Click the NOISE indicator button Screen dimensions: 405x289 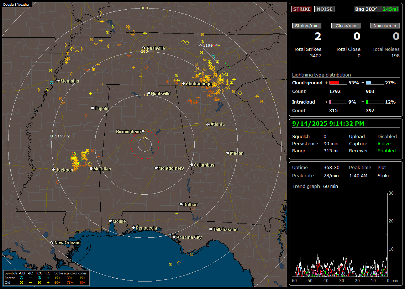tap(325, 9)
